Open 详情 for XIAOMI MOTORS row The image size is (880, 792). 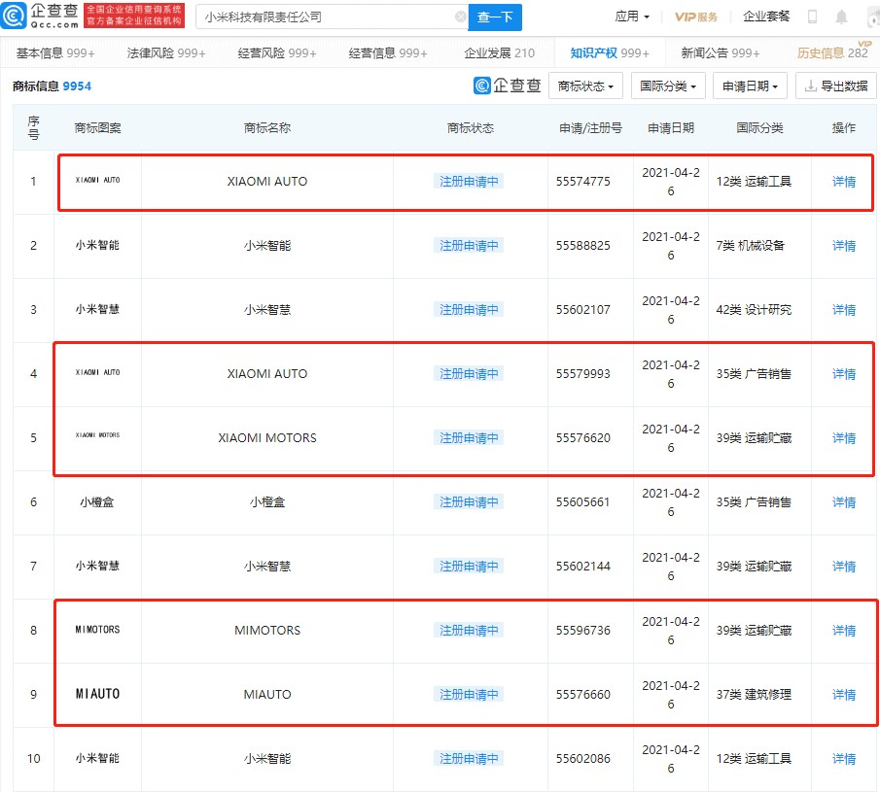pos(843,438)
